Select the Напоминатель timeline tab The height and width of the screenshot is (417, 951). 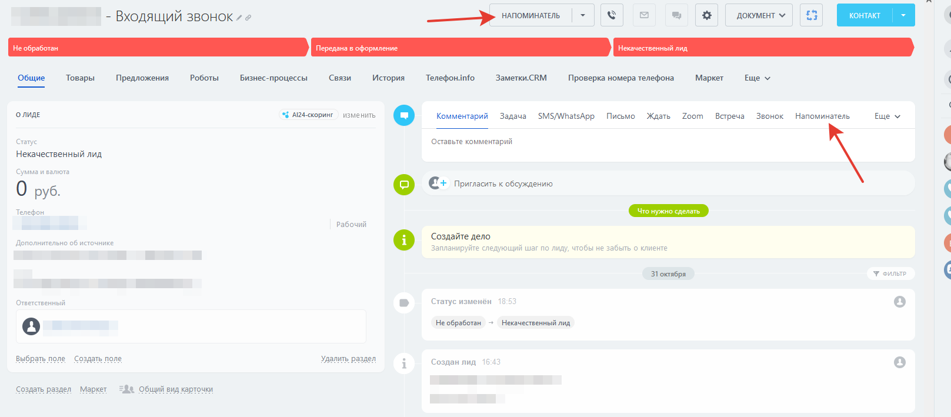click(822, 116)
